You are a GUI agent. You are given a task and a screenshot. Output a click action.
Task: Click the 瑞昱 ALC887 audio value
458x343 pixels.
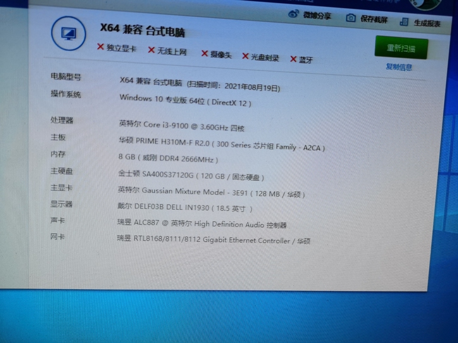[202, 224]
